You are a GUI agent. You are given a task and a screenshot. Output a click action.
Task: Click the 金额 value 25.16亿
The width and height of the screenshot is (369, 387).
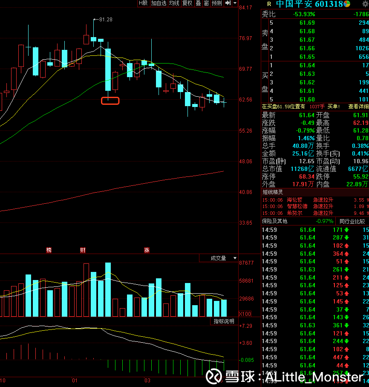[x=303, y=154]
